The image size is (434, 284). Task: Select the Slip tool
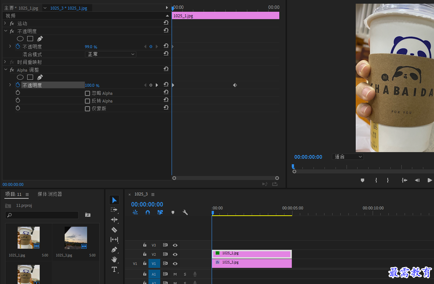pyautogui.click(x=114, y=240)
